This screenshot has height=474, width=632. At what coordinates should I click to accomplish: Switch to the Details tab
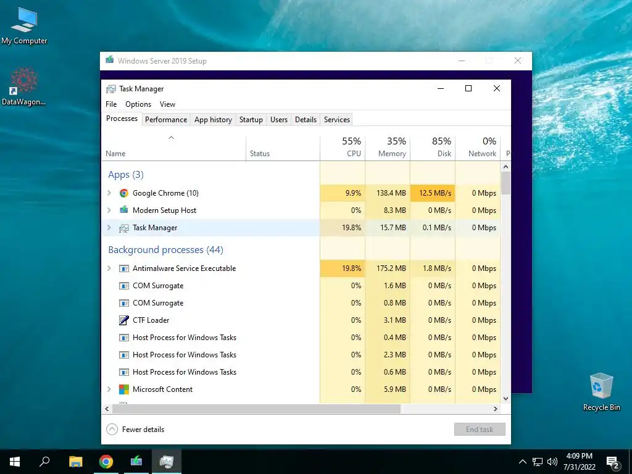(306, 120)
